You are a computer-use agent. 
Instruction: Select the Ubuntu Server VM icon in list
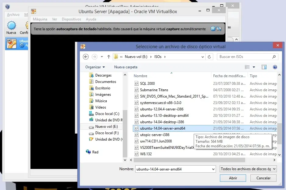tap(12, 44)
